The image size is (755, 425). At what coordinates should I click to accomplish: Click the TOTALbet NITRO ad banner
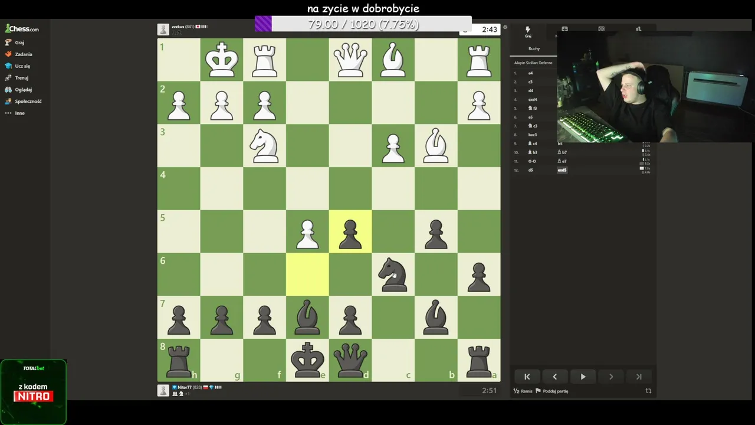(34, 392)
